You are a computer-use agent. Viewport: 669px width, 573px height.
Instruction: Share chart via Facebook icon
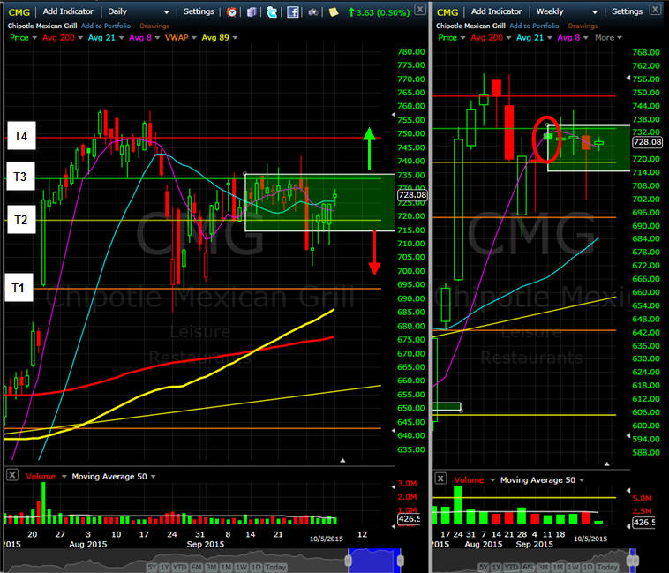pos(292,12)
